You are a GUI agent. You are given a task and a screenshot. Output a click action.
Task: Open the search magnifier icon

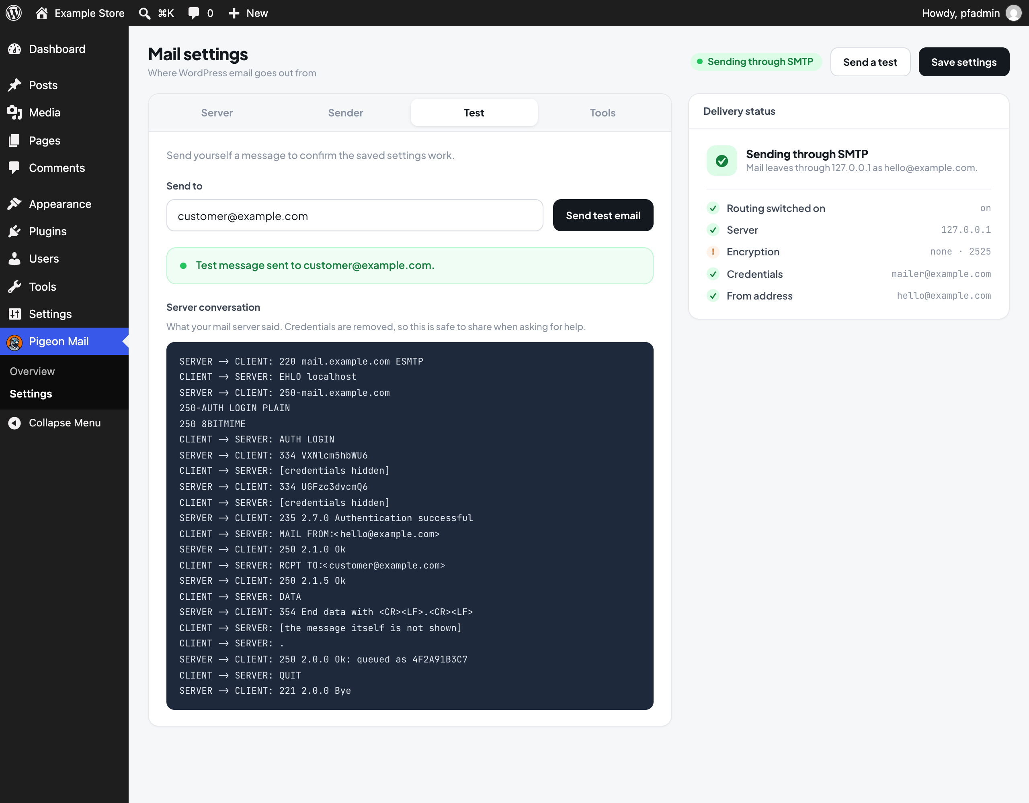145,13
